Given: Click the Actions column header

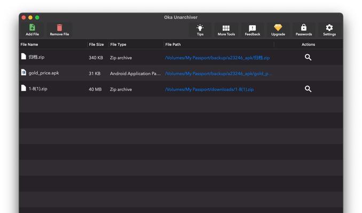Looking at the screenshot, I should 308,44.
